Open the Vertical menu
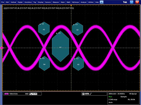The height and width of the screenshot is (105, 141). 13,2
